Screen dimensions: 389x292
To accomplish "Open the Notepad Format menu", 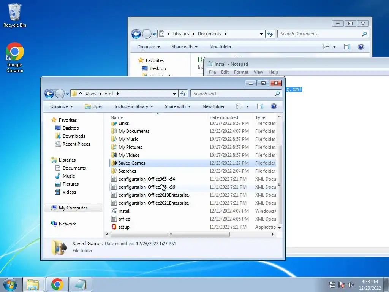I will [241, 72].
